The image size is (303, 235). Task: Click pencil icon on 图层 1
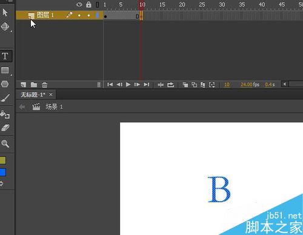click(69, 15)
